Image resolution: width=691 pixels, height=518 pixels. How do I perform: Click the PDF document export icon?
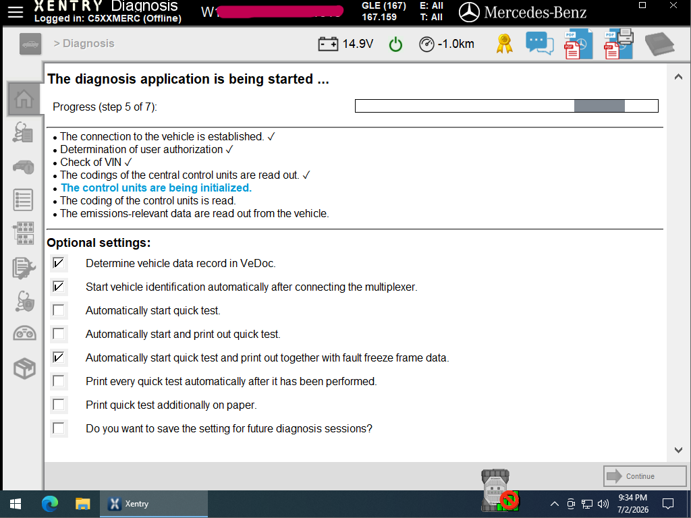(578, 44)
